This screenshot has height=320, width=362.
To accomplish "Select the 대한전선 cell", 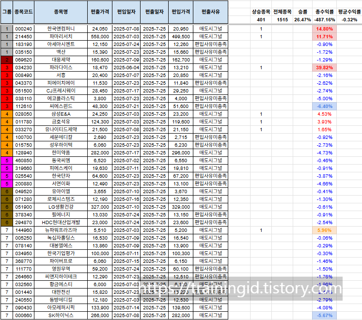I will [61, 292].
